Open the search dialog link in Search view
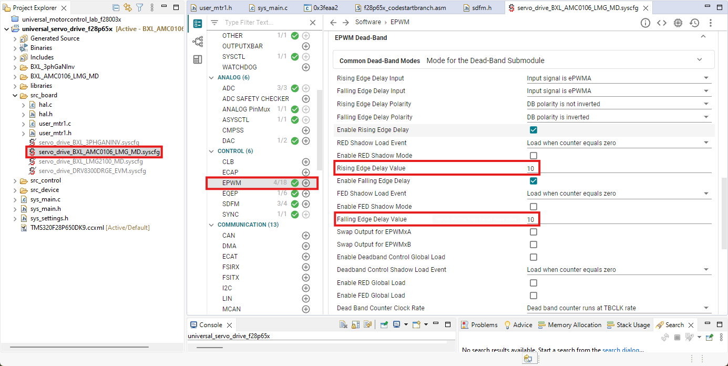Viewport: 728px width, 366px height. 622,349
